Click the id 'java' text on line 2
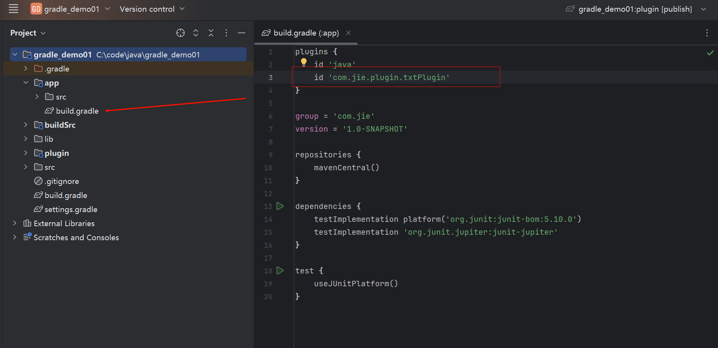 335,64
